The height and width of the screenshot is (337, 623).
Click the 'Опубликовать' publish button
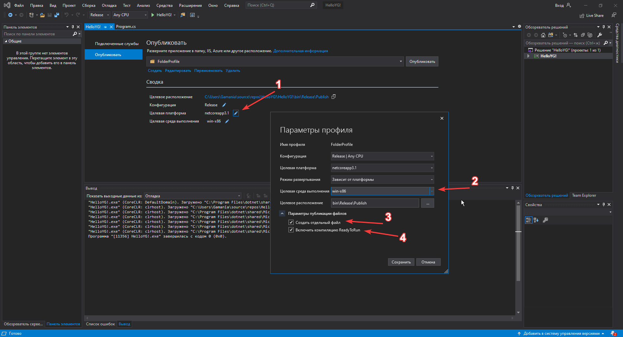pos(422,62)
